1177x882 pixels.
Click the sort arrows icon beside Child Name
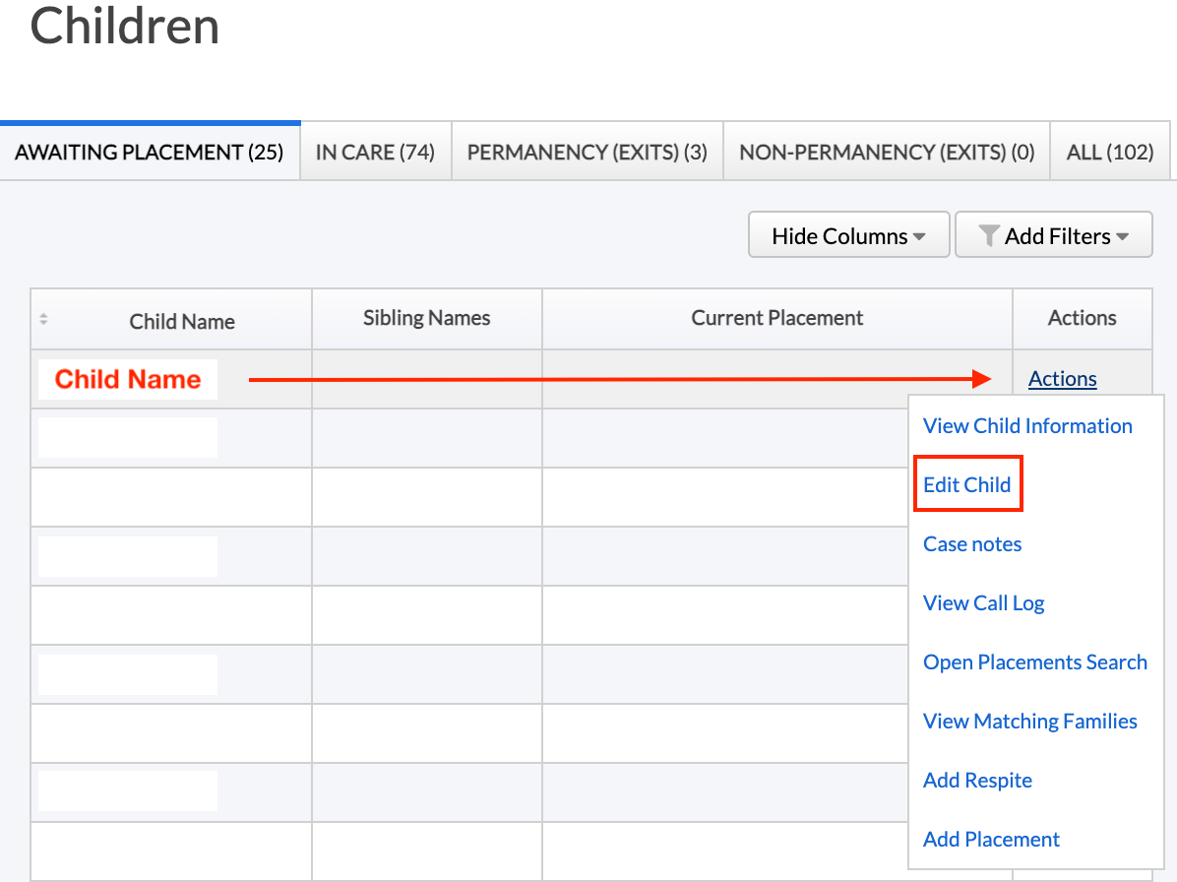point(43,319)
